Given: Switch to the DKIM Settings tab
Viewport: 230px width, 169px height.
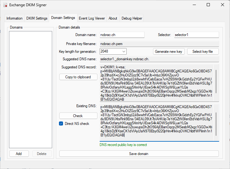Looking at the screenshot, I should pos(37,18).
